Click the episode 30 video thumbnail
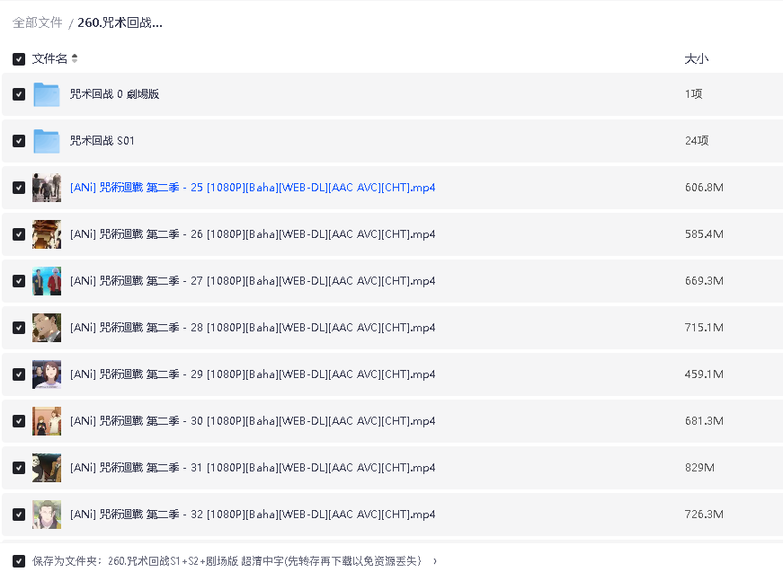The width and height of the screenshot is (783, 572). click(x=47, y=421)
